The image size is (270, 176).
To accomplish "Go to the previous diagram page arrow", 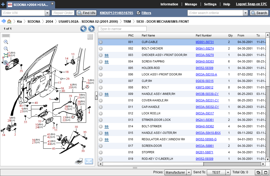I will click(x=83, y=29).
